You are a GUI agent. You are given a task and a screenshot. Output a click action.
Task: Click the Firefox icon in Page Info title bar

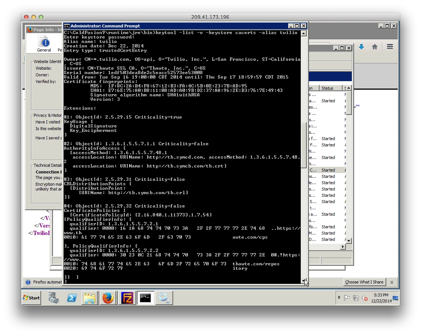(x=30, y=30)
